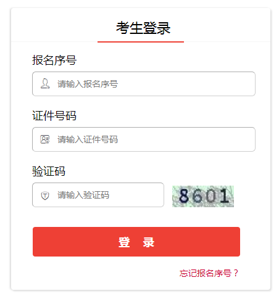
Task: Click placeholder text 请输入证件号码
Action: (88, 139)
